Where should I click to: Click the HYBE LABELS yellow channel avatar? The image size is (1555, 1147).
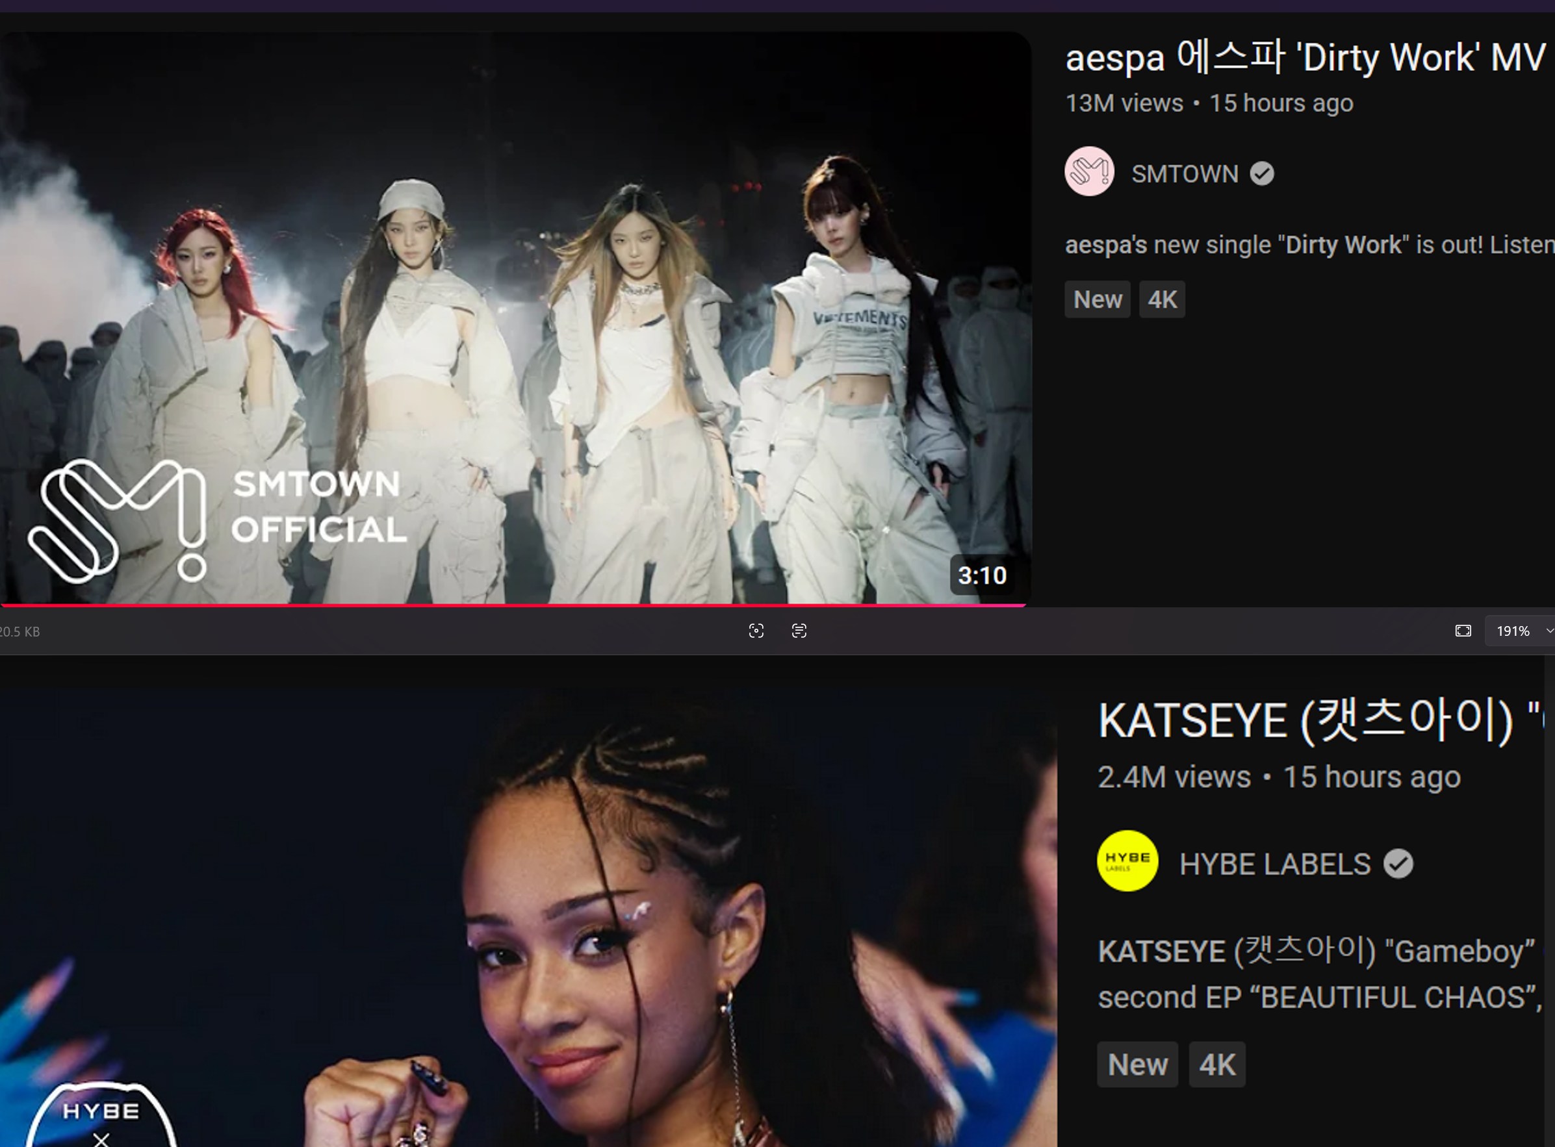click(1127, 861)
